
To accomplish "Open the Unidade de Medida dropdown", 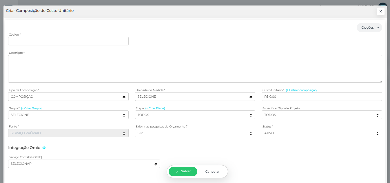I will (195, 97).
